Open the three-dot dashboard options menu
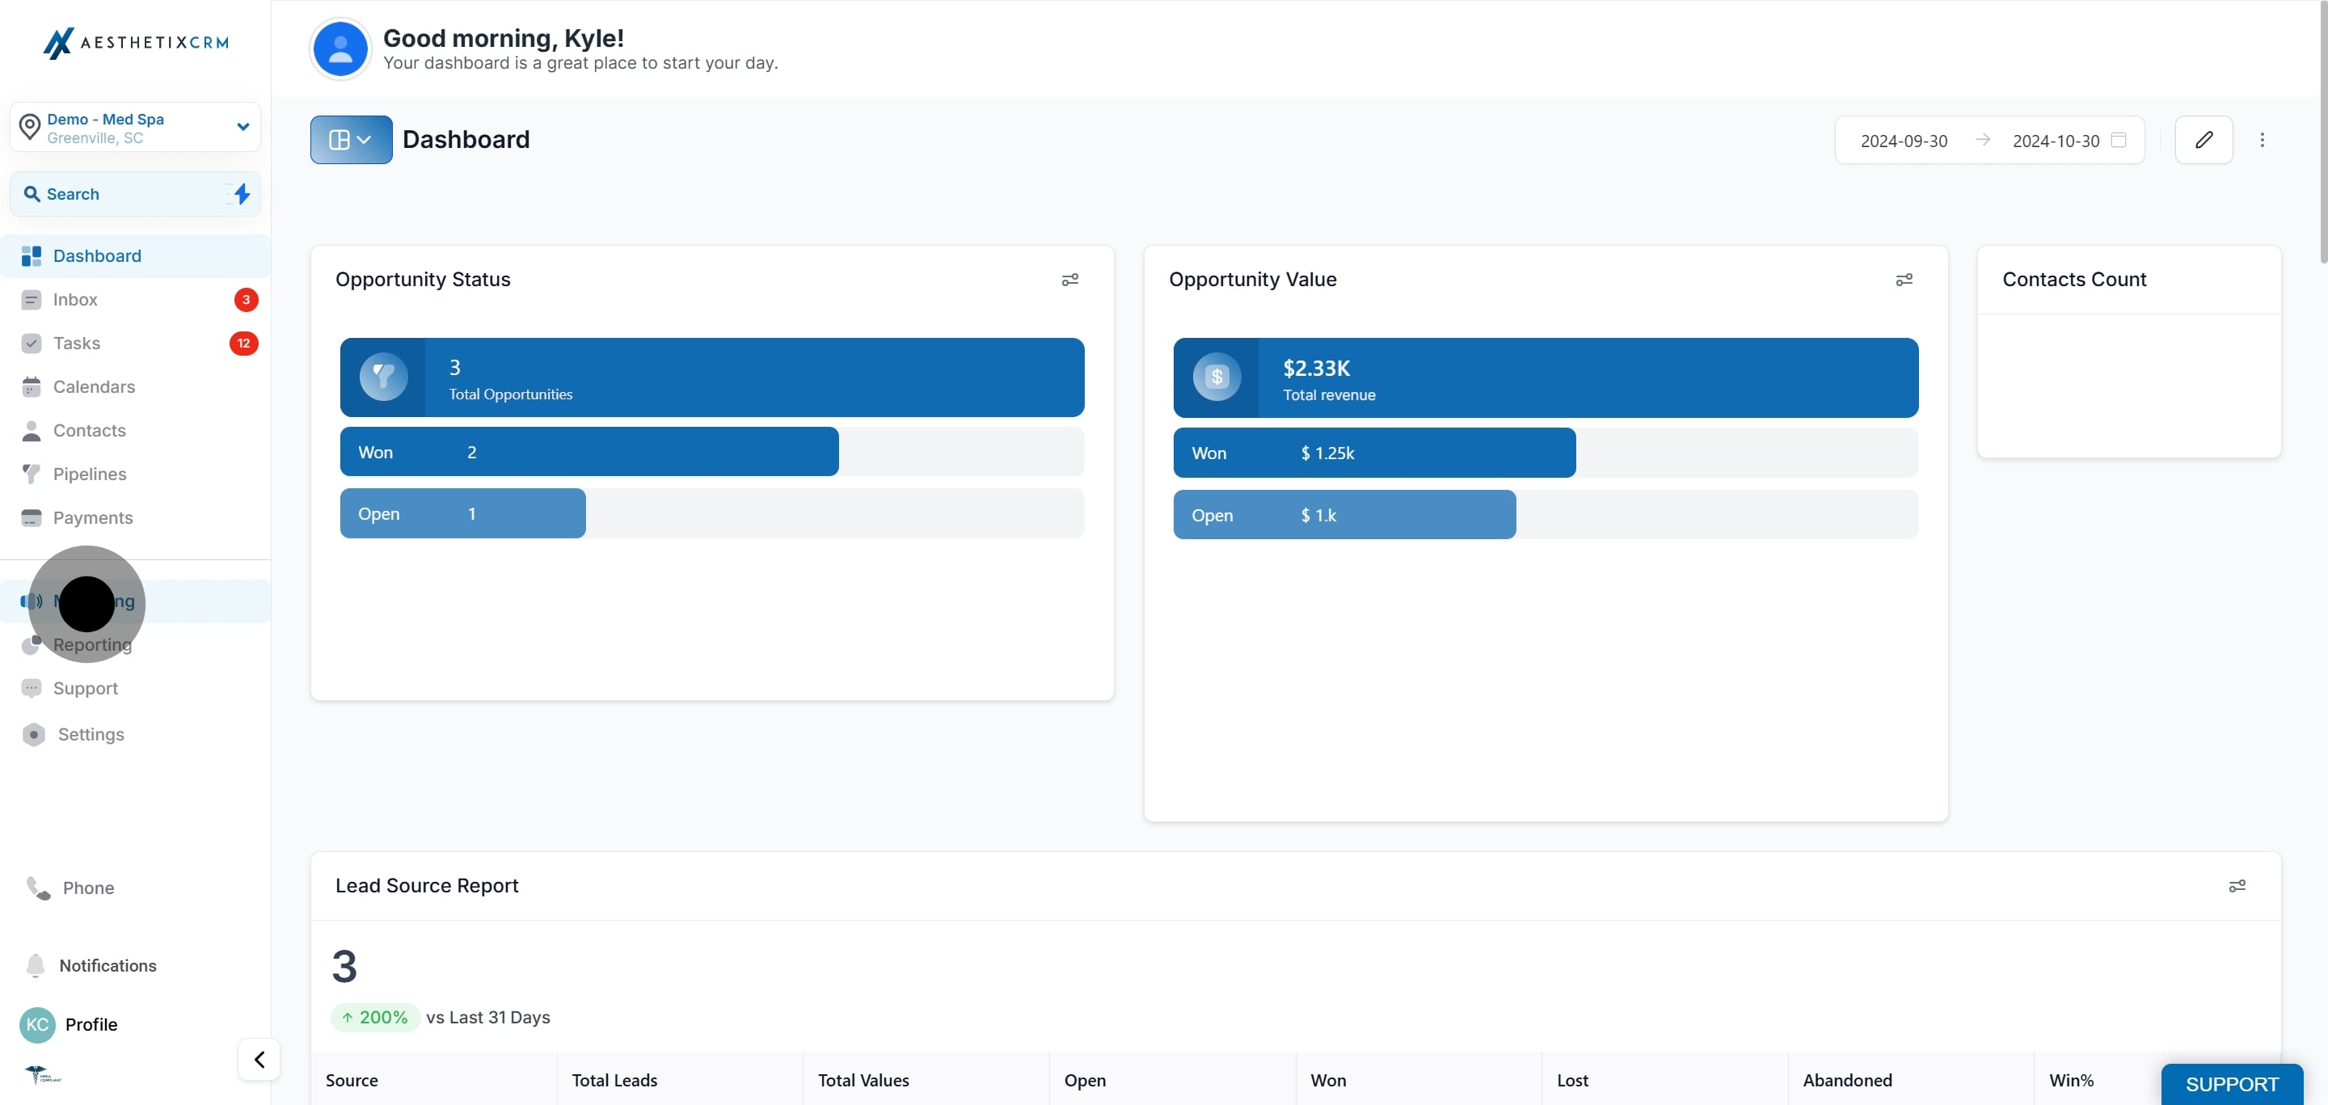This screenshot has height=1105, width=2328. 2262,140
